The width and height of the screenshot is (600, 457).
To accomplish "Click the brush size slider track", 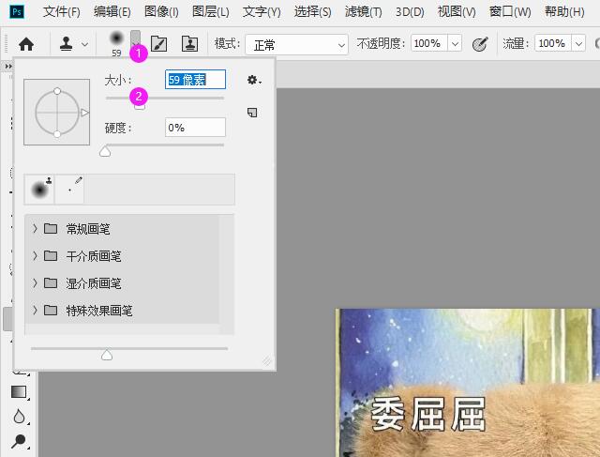I will 165,99.
